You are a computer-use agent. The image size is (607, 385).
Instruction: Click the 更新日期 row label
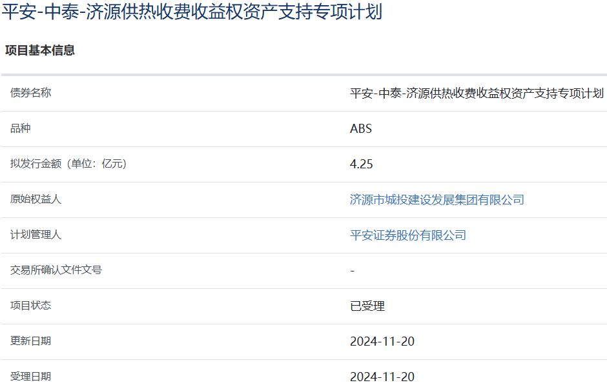(30, 341)
